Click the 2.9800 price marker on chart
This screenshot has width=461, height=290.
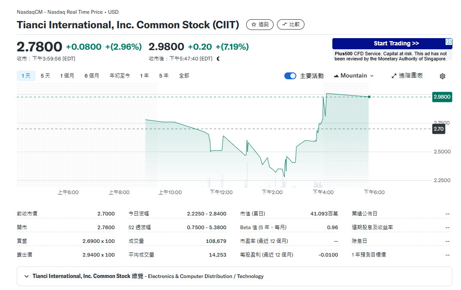pos(442,97)
